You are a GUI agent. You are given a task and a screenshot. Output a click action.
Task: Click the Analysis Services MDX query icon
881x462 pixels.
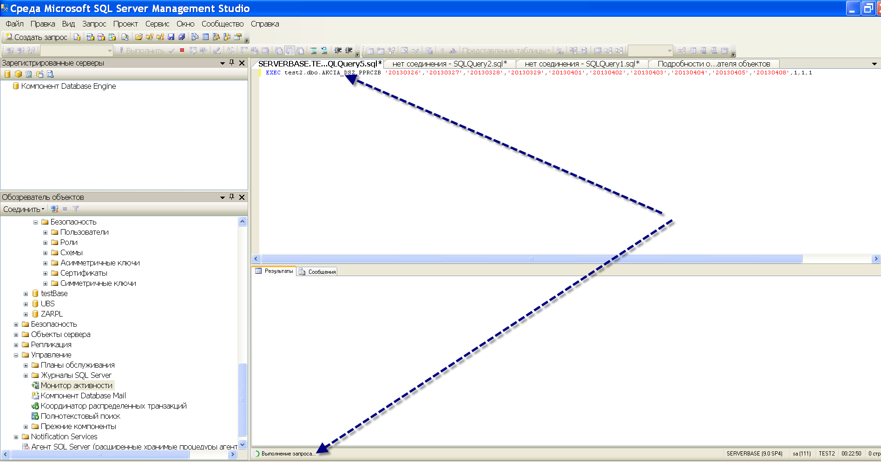pyautogui.click(x=91, y=37)
